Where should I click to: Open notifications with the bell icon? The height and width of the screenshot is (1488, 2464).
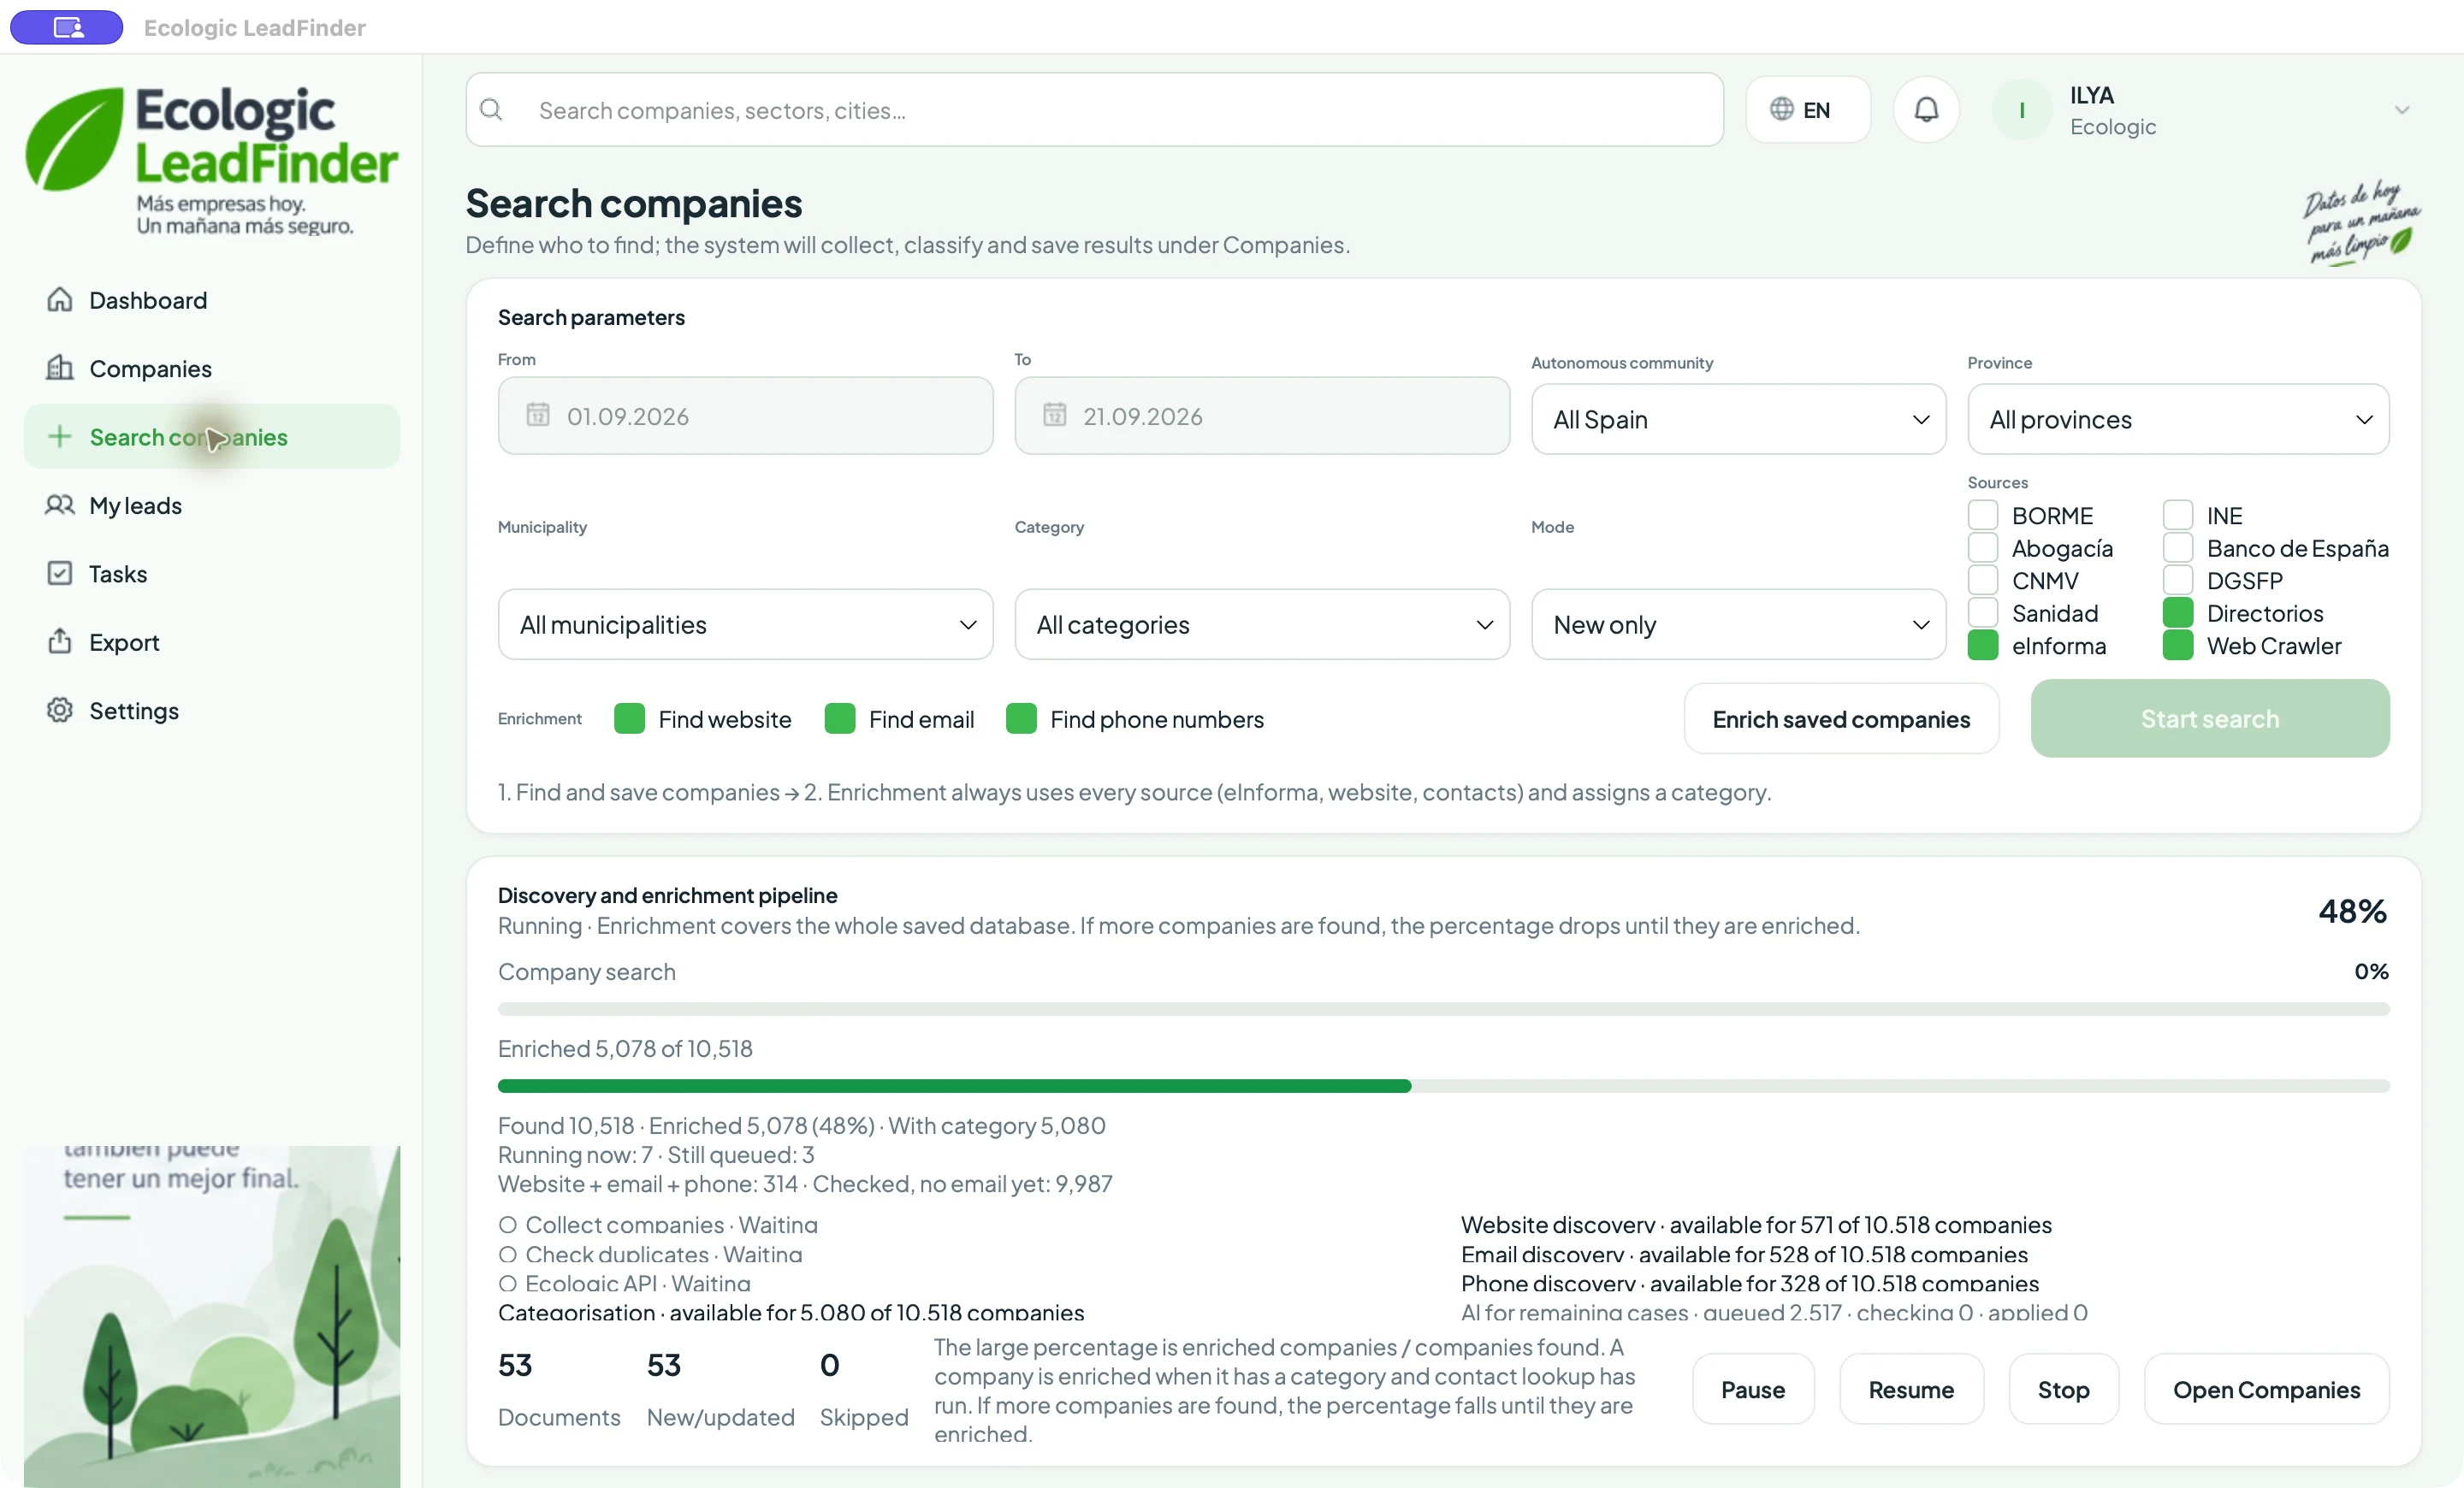(x=1926, y=110)
